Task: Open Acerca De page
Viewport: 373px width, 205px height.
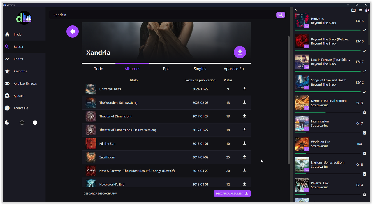Action: click(x=24, y=108)
